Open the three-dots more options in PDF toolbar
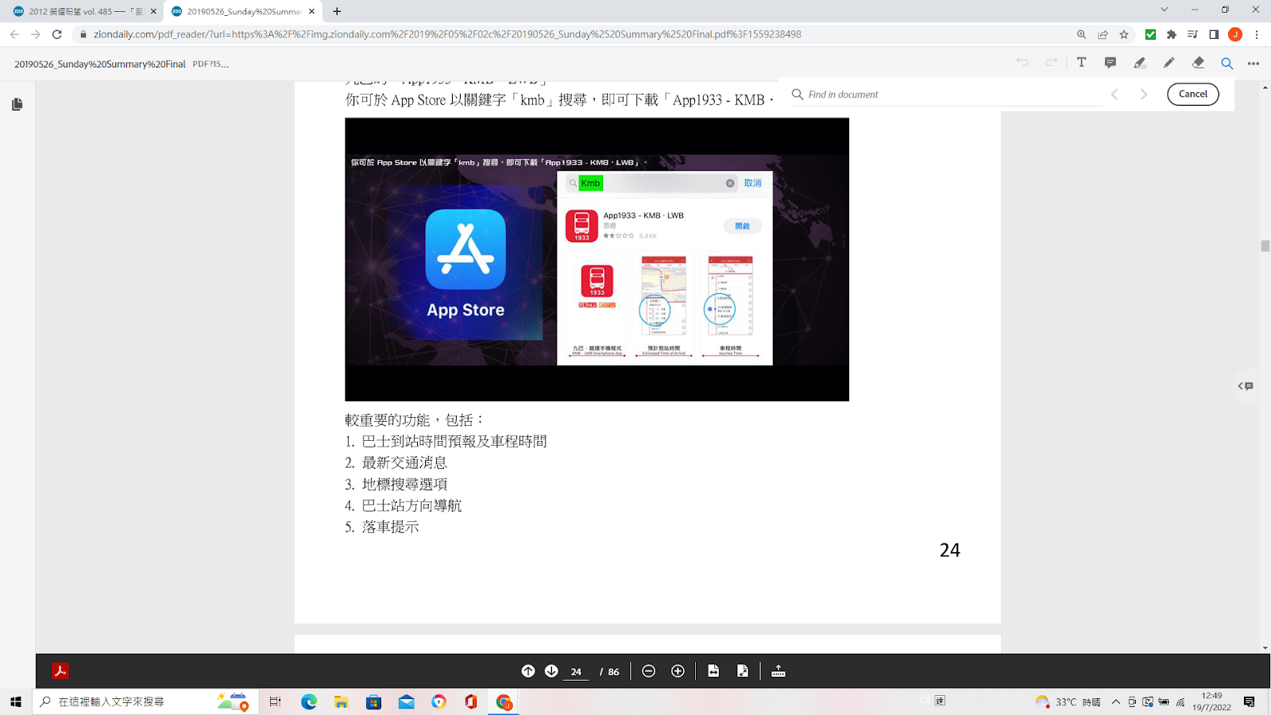 pos(1254,64)
